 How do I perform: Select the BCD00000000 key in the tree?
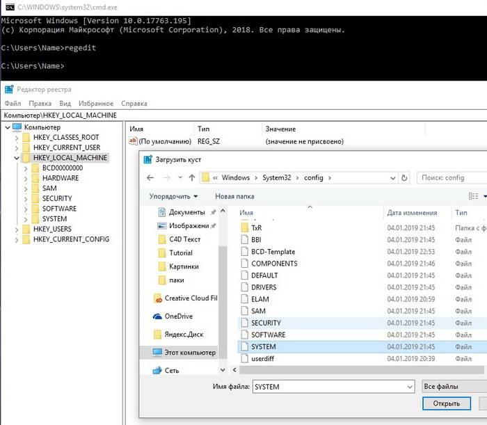tap(63, 168)
